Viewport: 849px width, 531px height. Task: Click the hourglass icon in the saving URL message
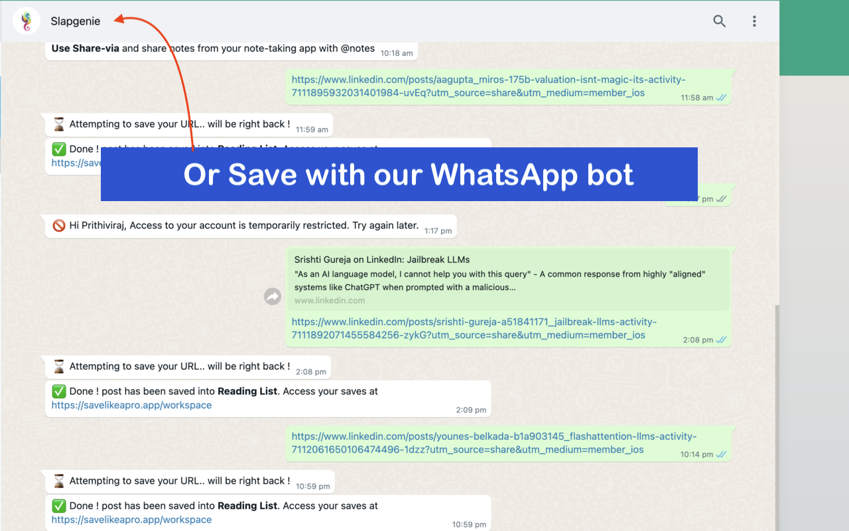[59, 366]
